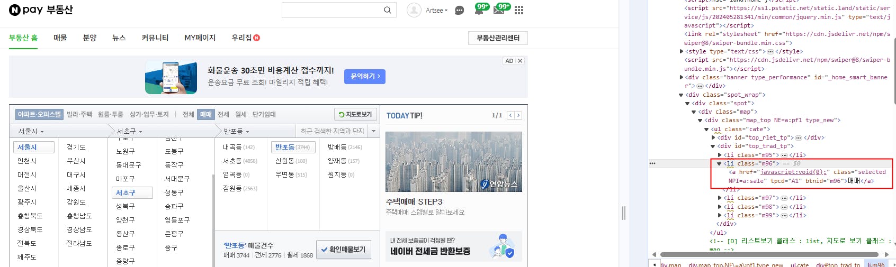Go to previous TODAY TIP
Screen dimensions: 896x267
(510, 115)
